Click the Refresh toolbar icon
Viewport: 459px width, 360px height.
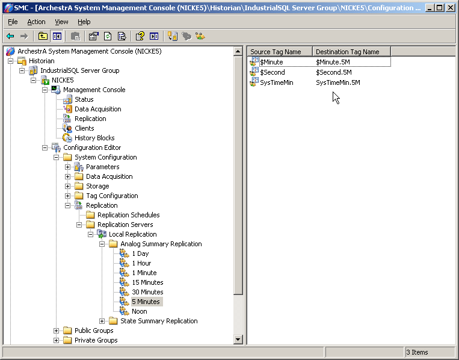[x=108, y=36]
